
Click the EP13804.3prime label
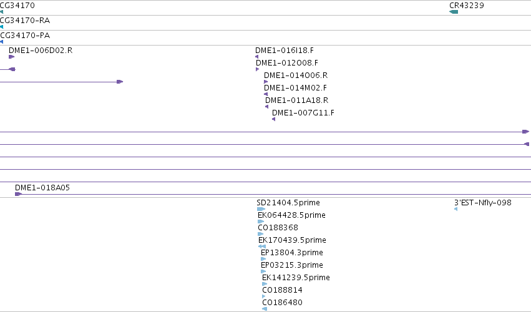292,253
